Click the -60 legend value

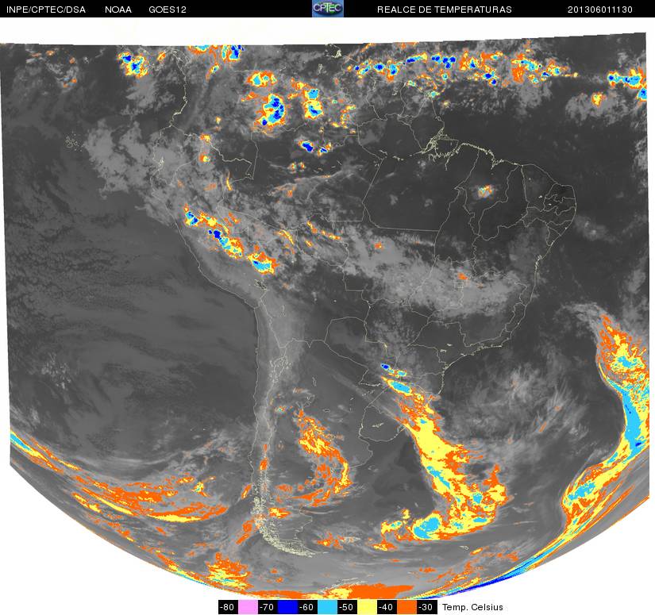307,607
